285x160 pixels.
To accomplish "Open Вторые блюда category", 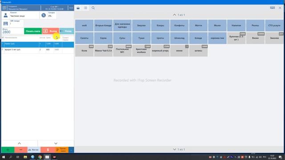I will coord(103,25).
